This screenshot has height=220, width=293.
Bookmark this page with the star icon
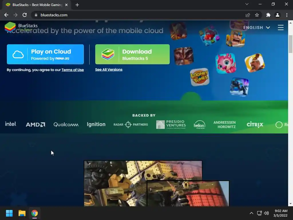coord(257,15)
